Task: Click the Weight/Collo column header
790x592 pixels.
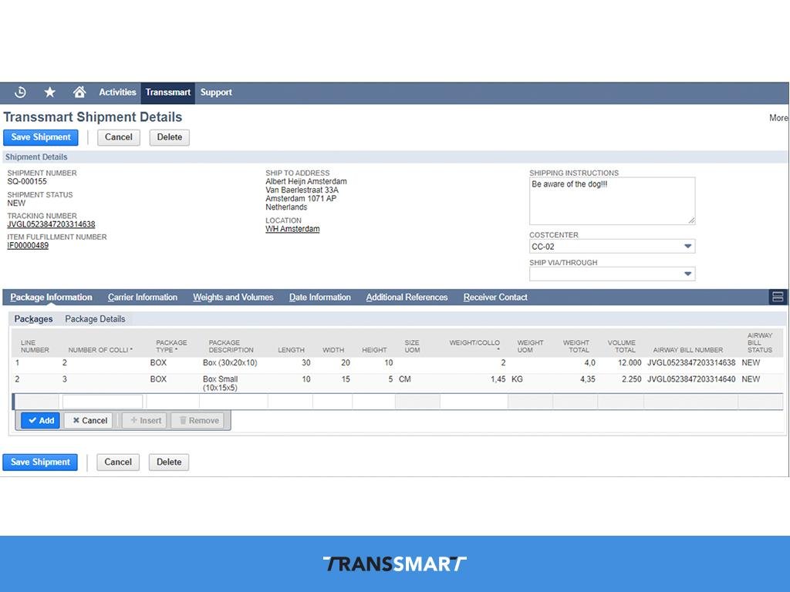Action: 474,346
